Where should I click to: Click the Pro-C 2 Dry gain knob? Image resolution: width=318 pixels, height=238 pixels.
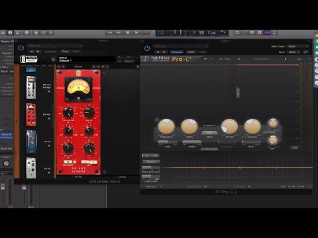click(x=273, y=140)
